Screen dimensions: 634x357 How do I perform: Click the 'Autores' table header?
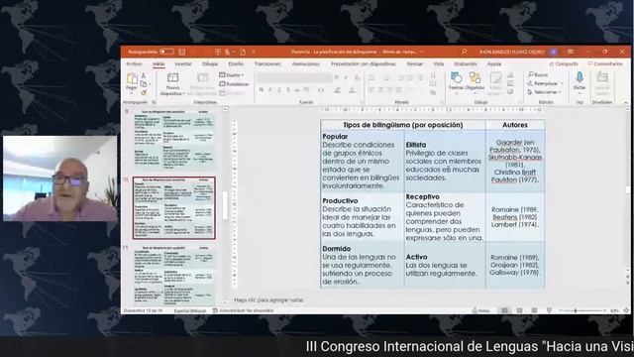515,125
